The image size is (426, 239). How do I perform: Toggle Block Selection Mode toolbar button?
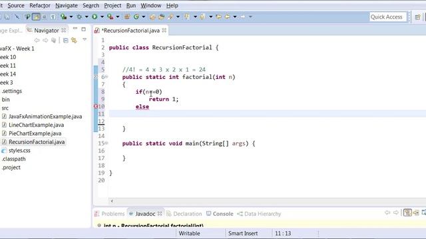[45, 17]
